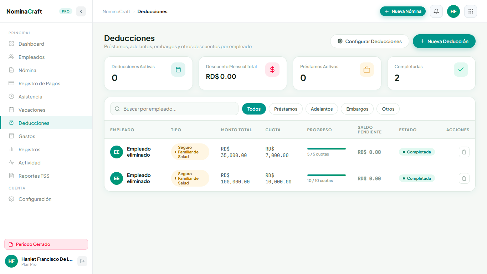Screen dimensions: 487x274
Task: Click the logout icon beside Hanlet Francisco
Action: 82,261
